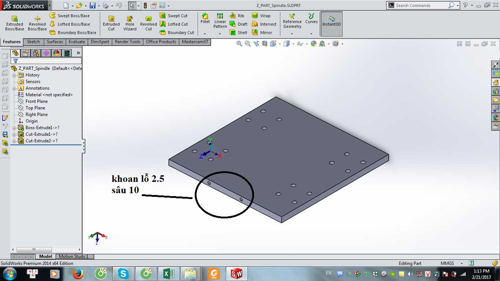Select the Intersect tool
This screenshot has width=500, height=281.
pyautogui.click(x=264, y=24)
